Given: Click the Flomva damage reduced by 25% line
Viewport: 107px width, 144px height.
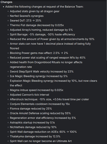Looking at the screenshot, I should pos(31,109).
